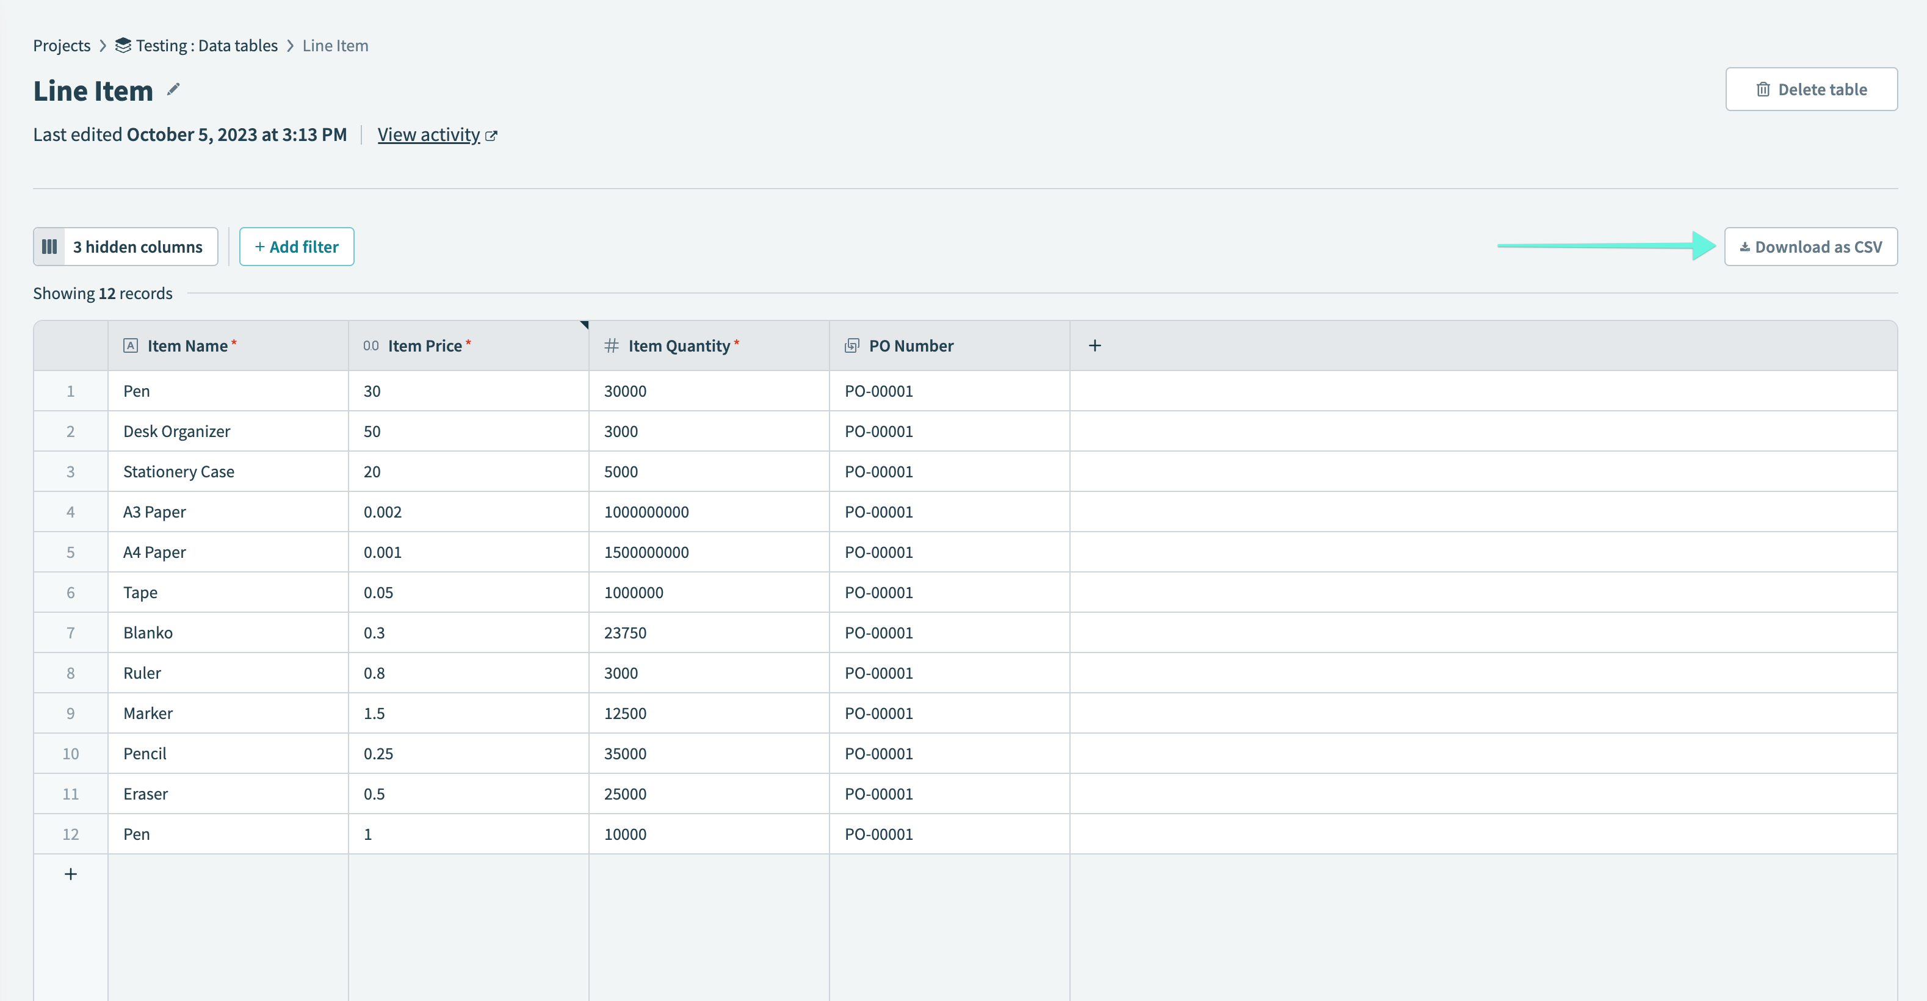
Task: Click the columns icon on hidden columns button
Action: click(x=49, y=246)
